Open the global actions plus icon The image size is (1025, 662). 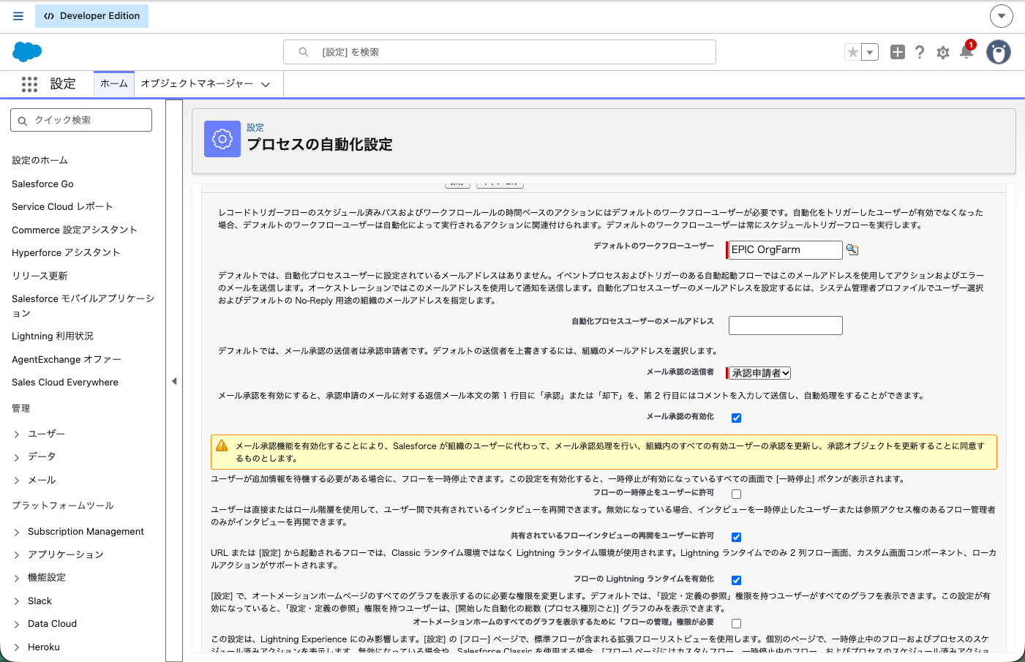(x=898, y=52)
